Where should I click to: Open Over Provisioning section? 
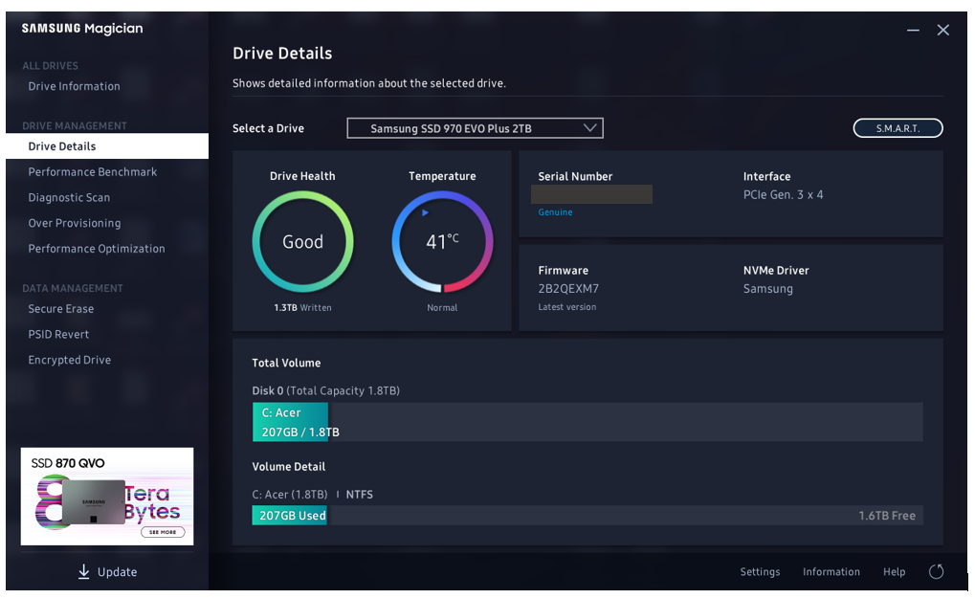pos(75,223)
